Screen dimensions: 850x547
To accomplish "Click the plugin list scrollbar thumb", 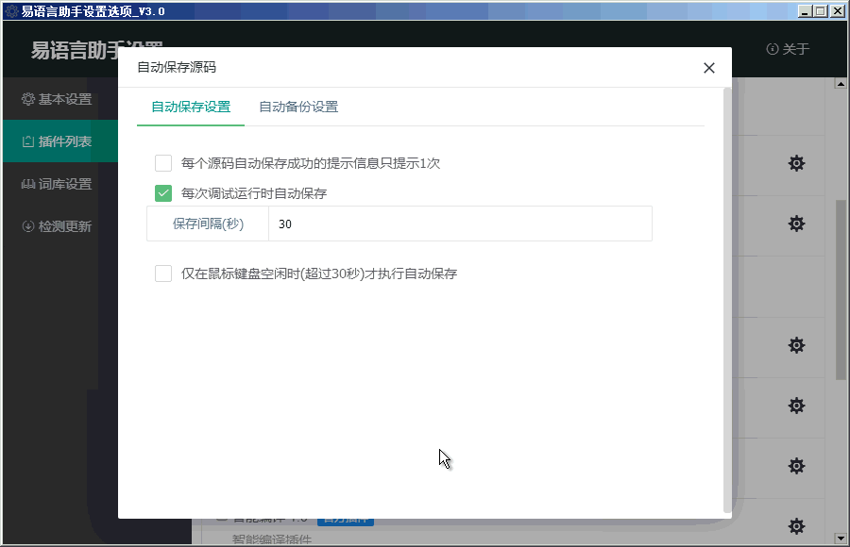I will (841, 290).
